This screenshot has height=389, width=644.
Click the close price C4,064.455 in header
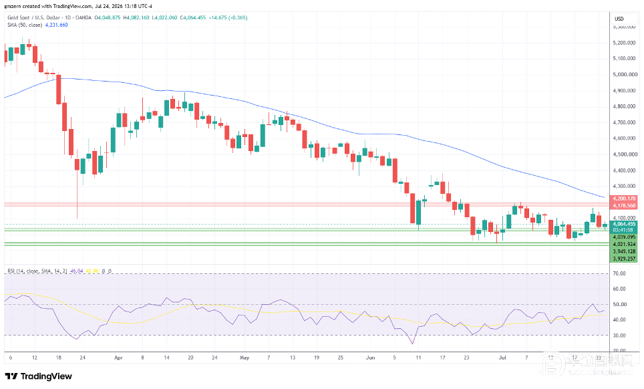click(193, 17)
